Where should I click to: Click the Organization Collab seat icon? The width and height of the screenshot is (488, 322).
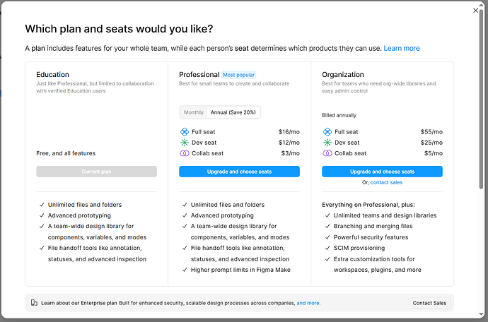[327, 153]
